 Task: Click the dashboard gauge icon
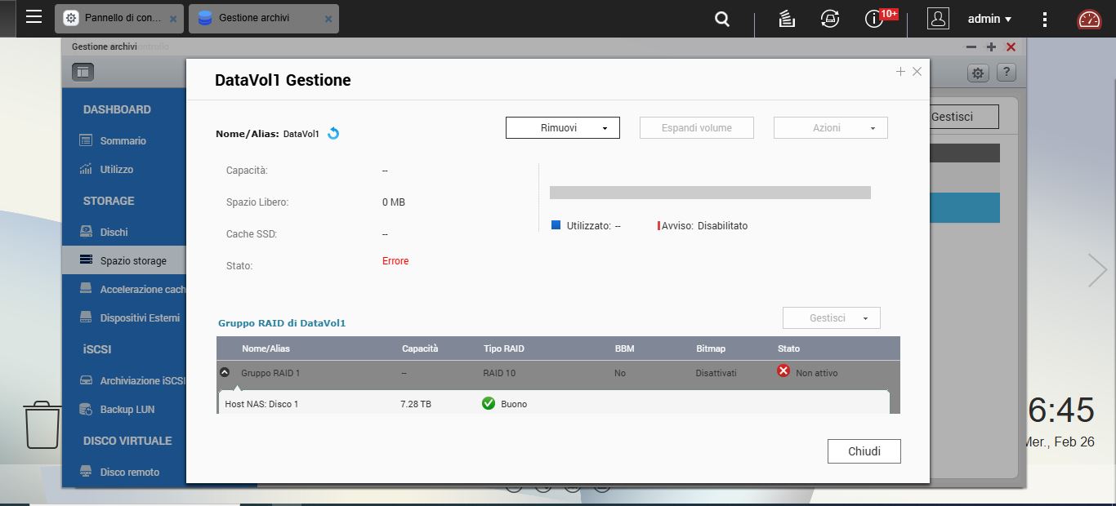(1089, 19)
